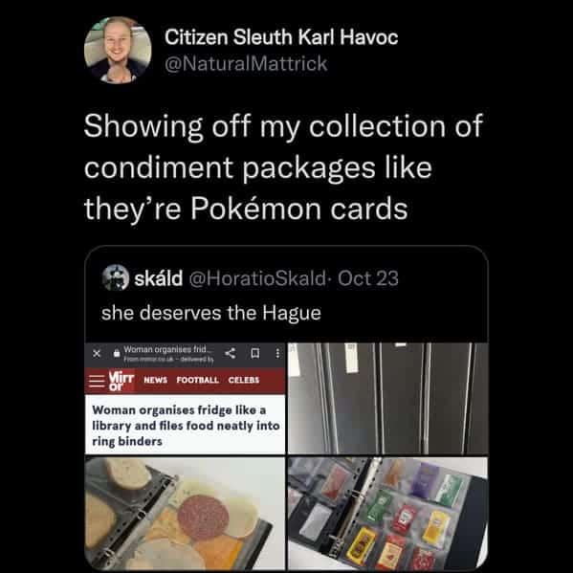View the black binders photo

(x=387, y=398)
